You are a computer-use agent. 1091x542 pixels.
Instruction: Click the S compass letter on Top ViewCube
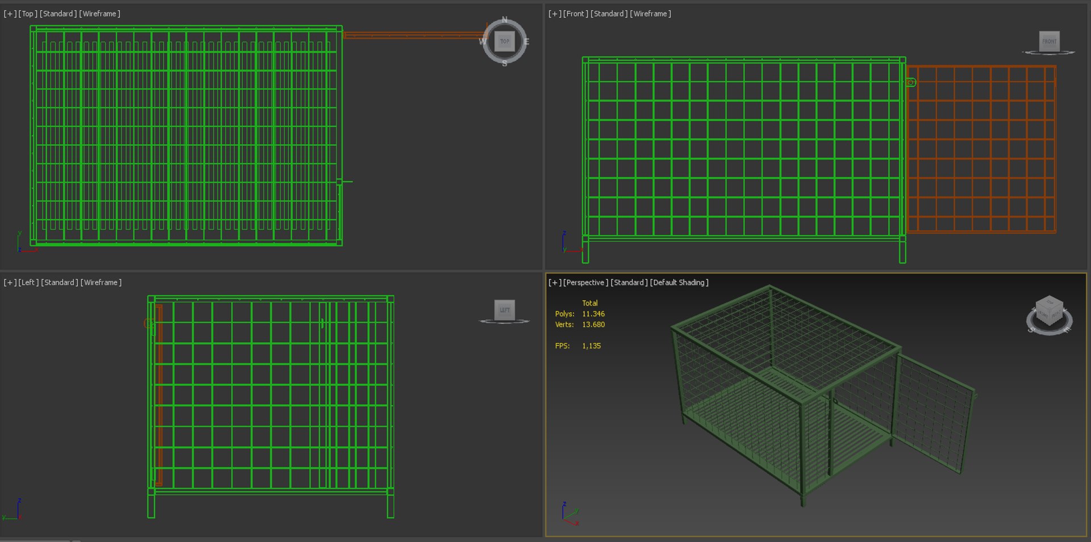coord(505,64)
